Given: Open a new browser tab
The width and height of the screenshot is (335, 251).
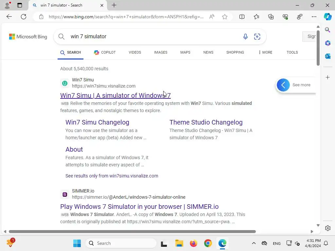Looking at the screenshot, I should point(114,5).
